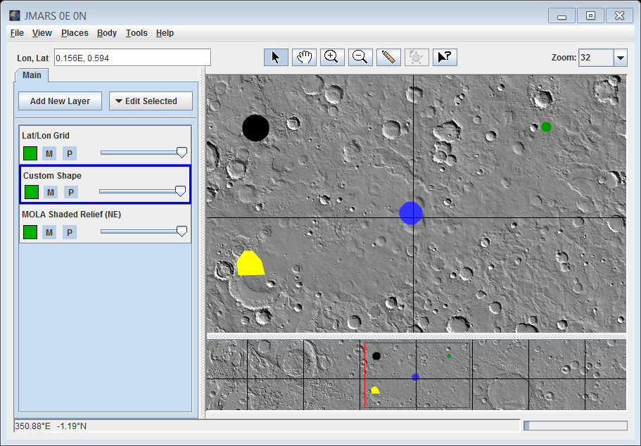Click the yellow polygon shape on map
This screenshot has height=446, width=641.
pos(250,265)
